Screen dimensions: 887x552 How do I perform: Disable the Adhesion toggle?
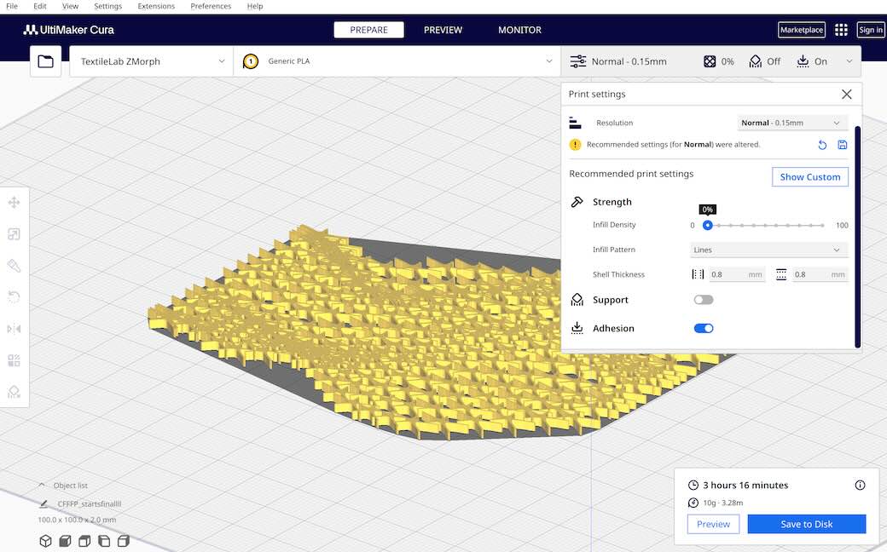tap(704, 328)
